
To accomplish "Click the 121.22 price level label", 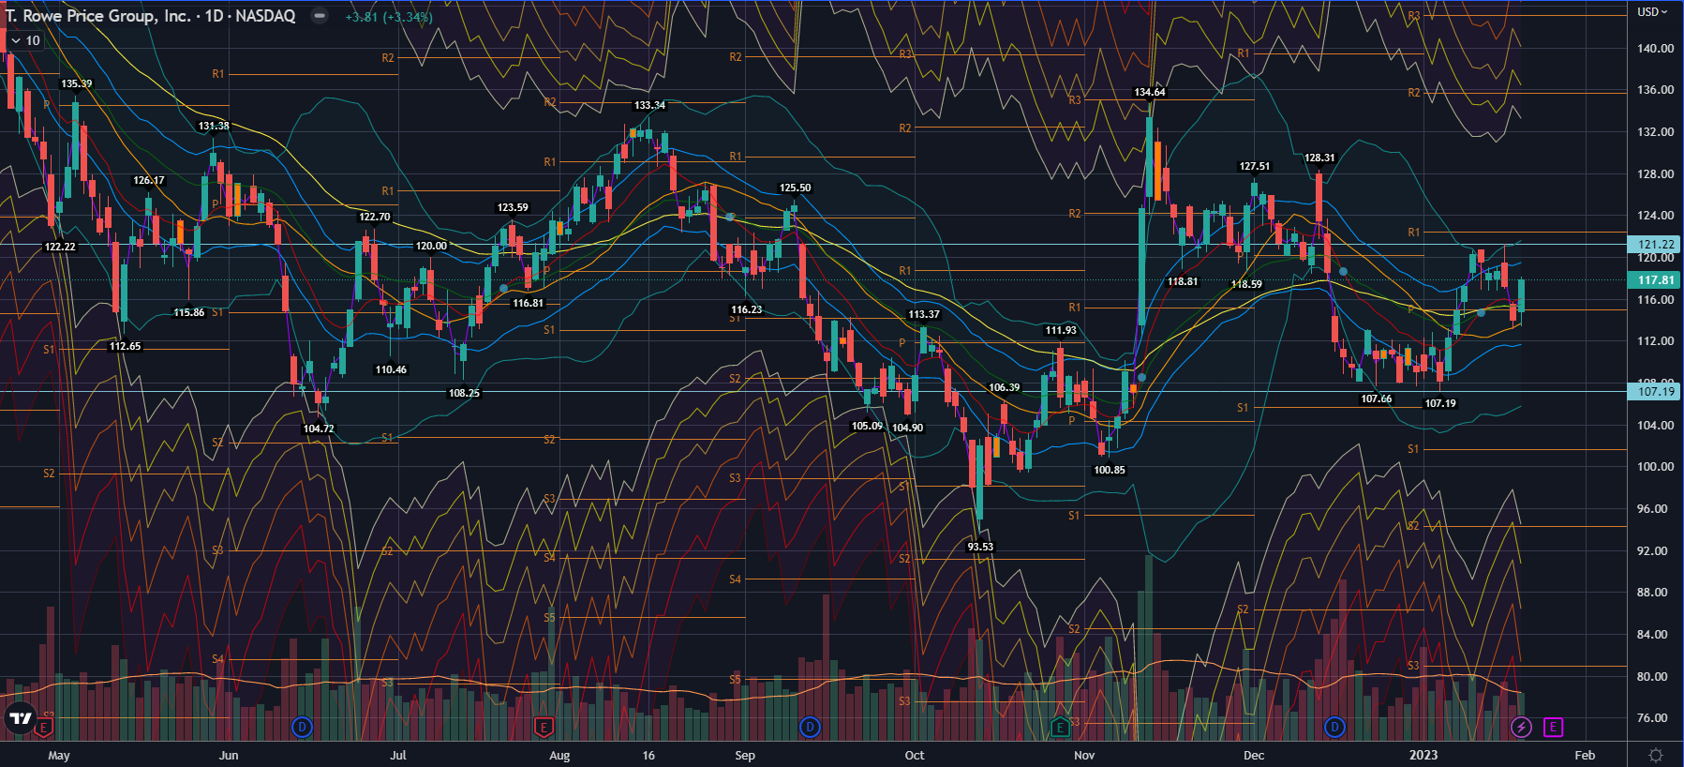I will (1655, 245).
